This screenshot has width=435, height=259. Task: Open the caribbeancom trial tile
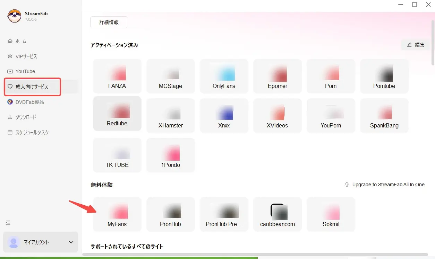(278, 214)
